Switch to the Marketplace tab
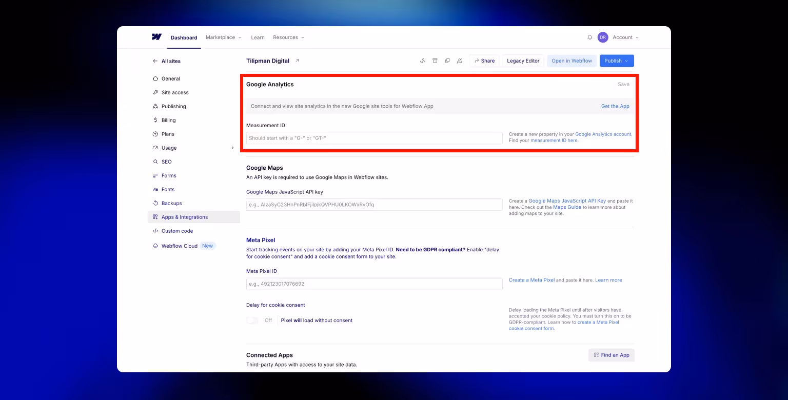Image resolution: width=788 pixels, height=400 pixels. (220, 37)
